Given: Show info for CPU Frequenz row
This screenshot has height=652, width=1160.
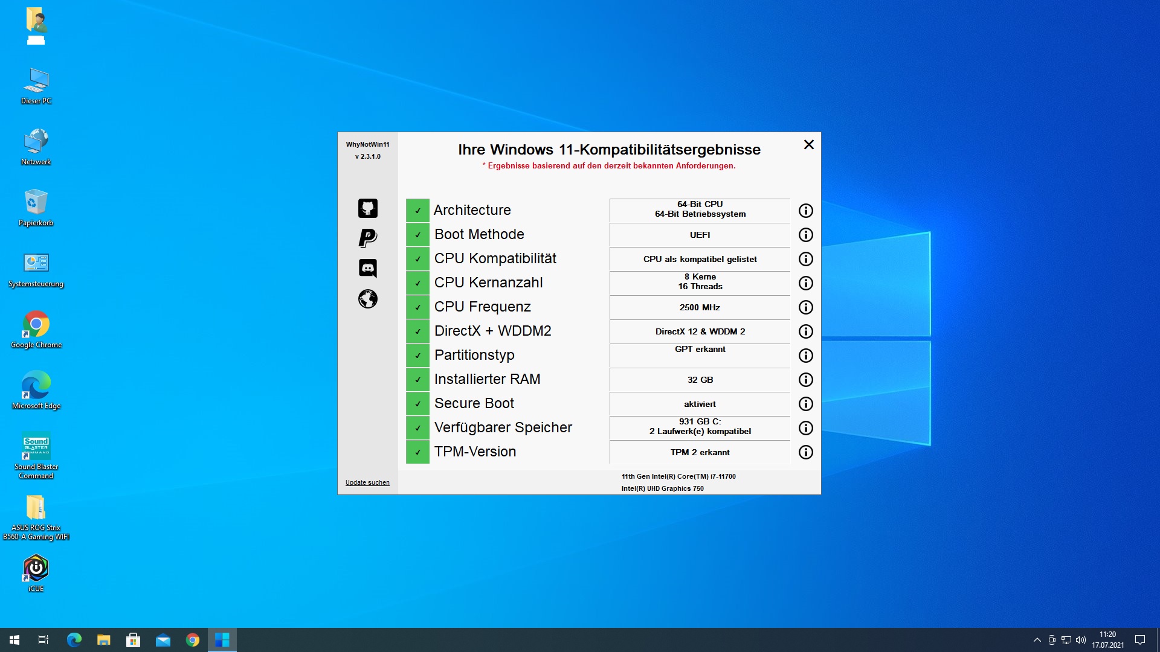Looking at the screenshot, I should 805,307.
